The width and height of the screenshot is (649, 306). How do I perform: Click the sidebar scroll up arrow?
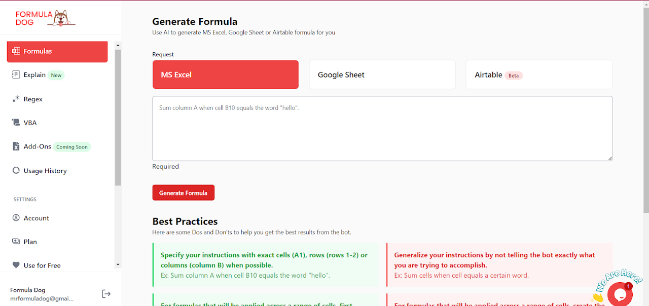pos(118,45)
